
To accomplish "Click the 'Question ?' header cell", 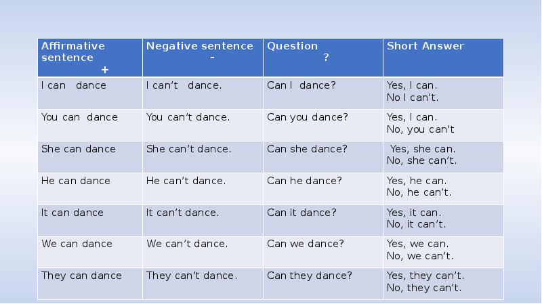I will 322,58.
